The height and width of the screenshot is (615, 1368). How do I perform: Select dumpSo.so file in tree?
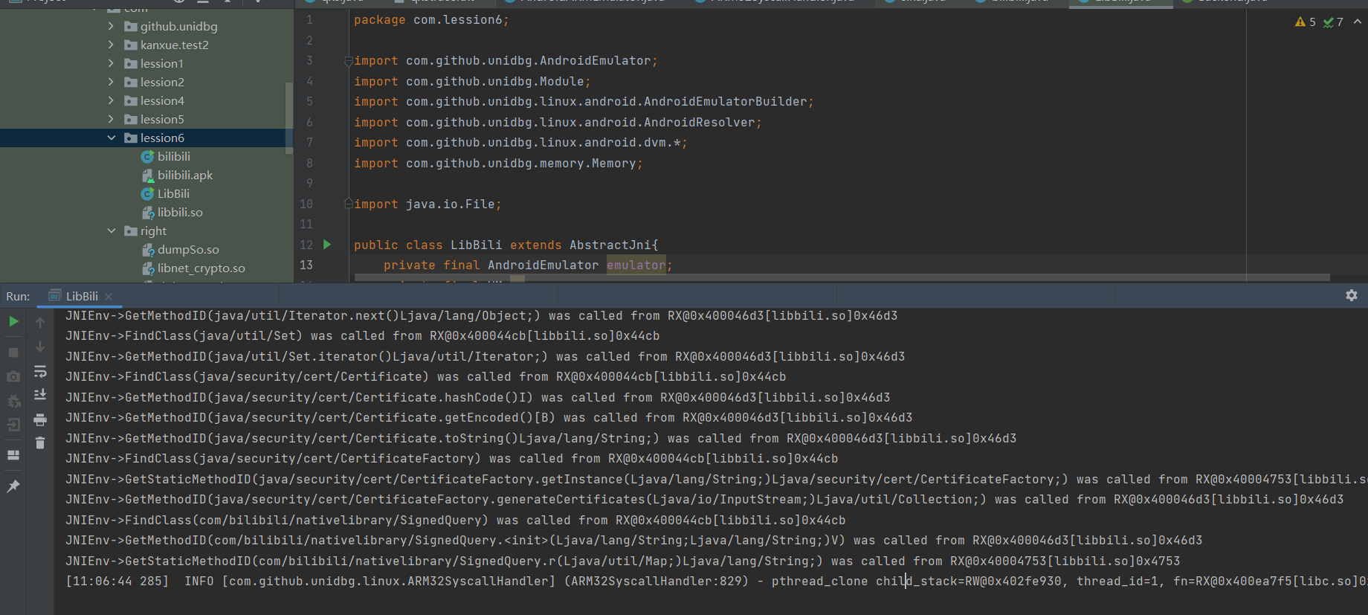(x=188, y=249)
